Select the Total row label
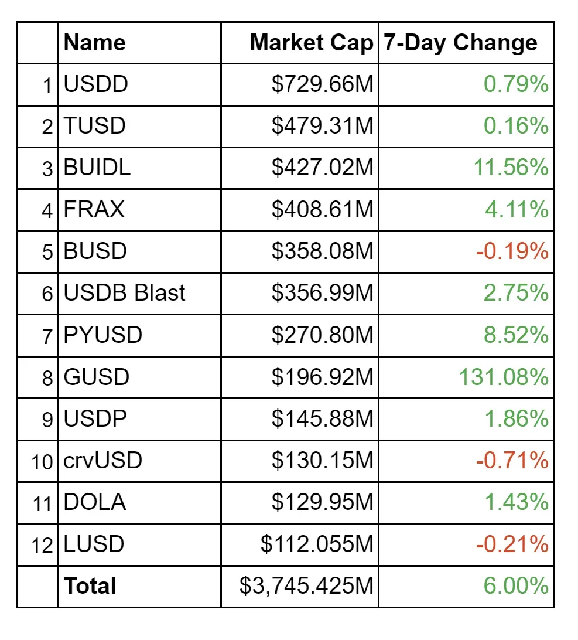This screenshot has height=640, width=578. click(90, 586)
